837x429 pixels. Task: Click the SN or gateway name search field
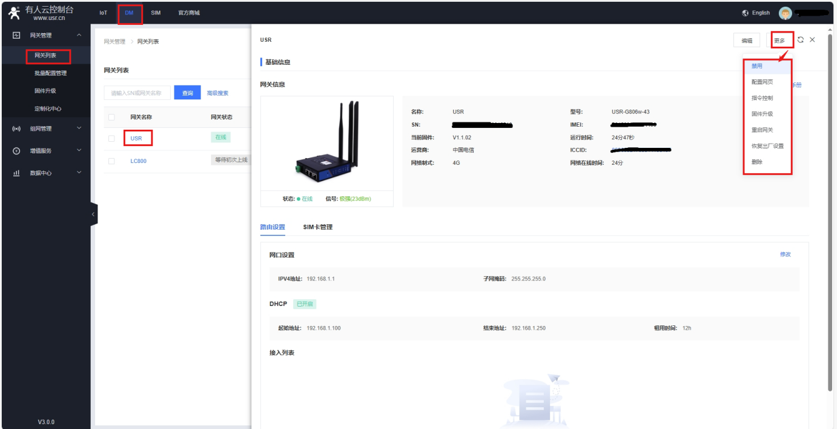[137, 93]
